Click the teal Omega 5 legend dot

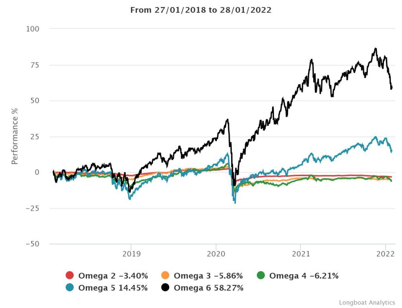pos(70,288)
